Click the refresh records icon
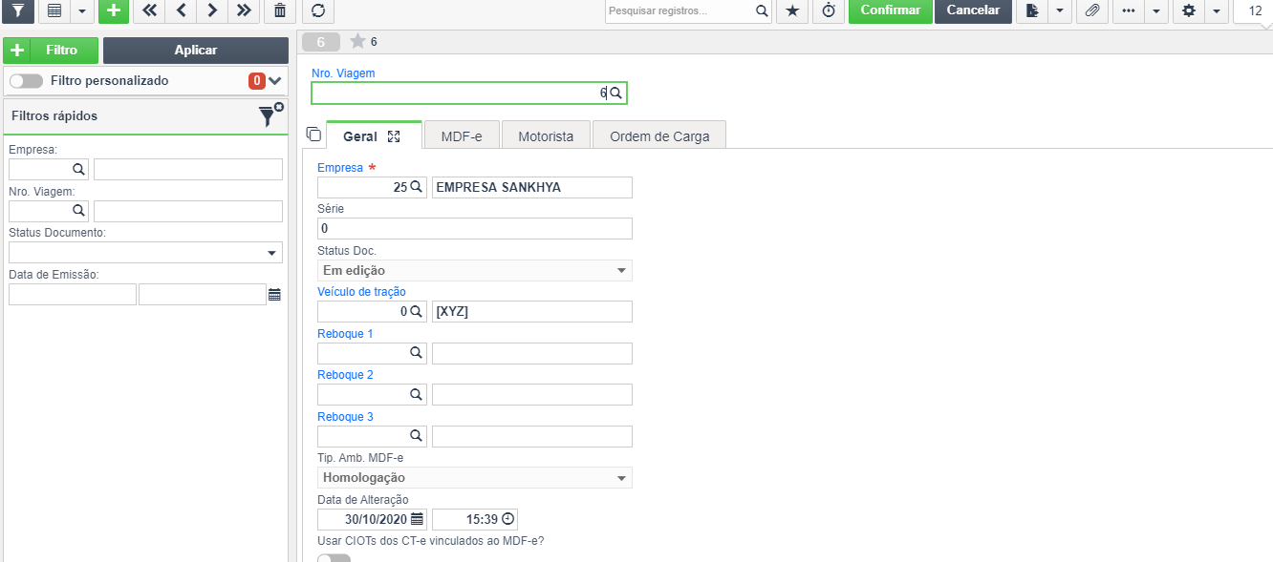1273x562 pixels. (318, 10)
